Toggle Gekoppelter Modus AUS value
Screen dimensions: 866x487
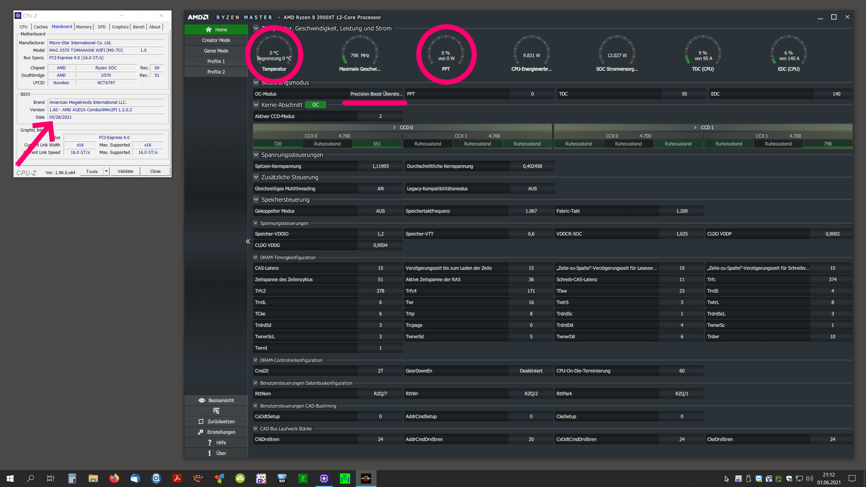pyautogui.click(x=380, y=211)
